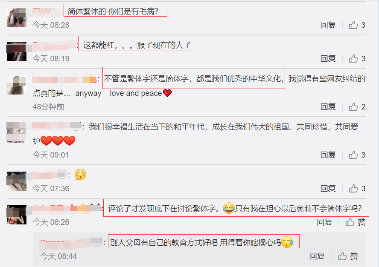Open avatar of the 48分钟前 commenter
This screenshot has width=379, height=267.
pos(17,85)
